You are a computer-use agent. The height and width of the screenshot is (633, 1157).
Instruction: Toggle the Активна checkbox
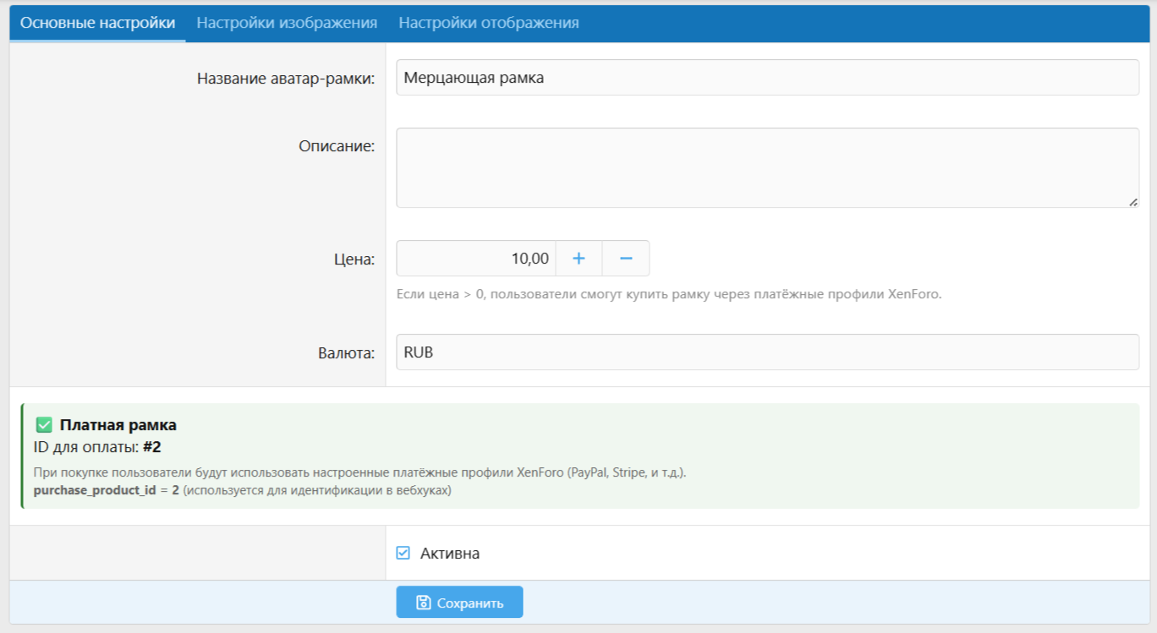(403, 554)
